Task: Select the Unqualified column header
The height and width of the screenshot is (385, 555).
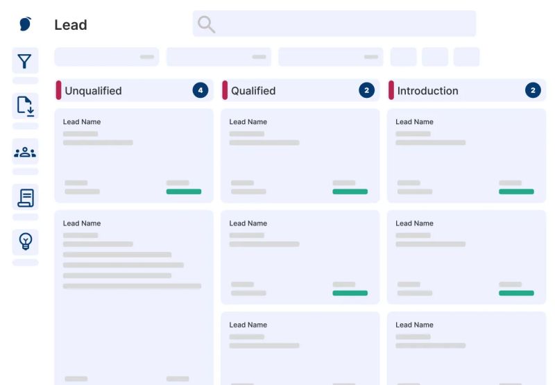Action: 134,90
